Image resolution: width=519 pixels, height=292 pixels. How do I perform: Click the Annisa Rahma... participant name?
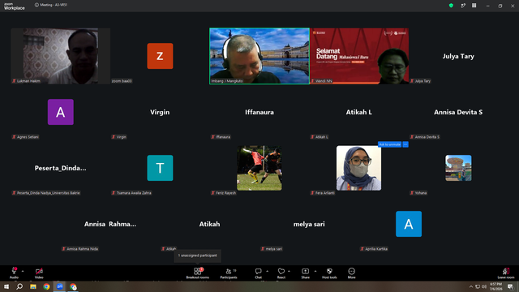point(110,224)
